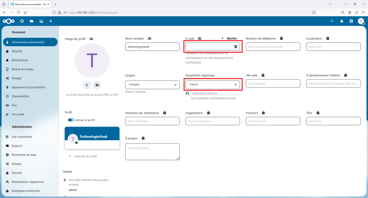Viewport: 368px width, 198px height.
Task: Delete the e-mail address with trash icon
Action: pyautogui.click(x=236, y=46)
